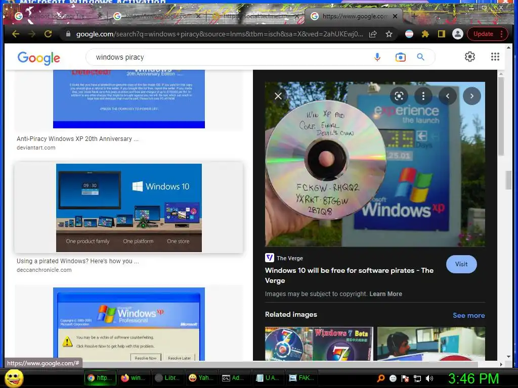Screen dimensions: 518x388
Task: Click See more related images
Action: (x=468, y=315)
